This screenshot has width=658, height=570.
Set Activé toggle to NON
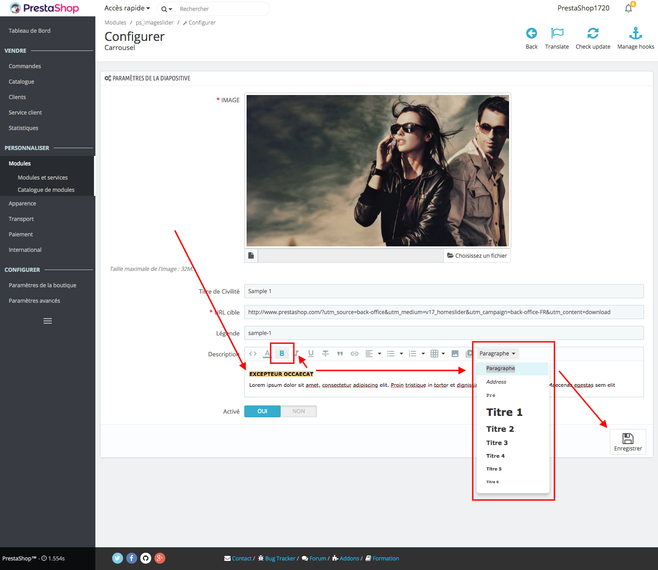(x=299, y=411)
